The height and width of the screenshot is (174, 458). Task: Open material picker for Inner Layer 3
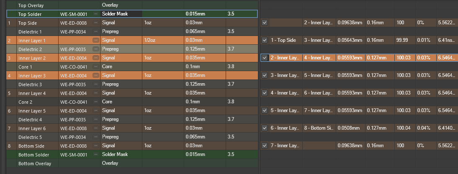(95, 75)
